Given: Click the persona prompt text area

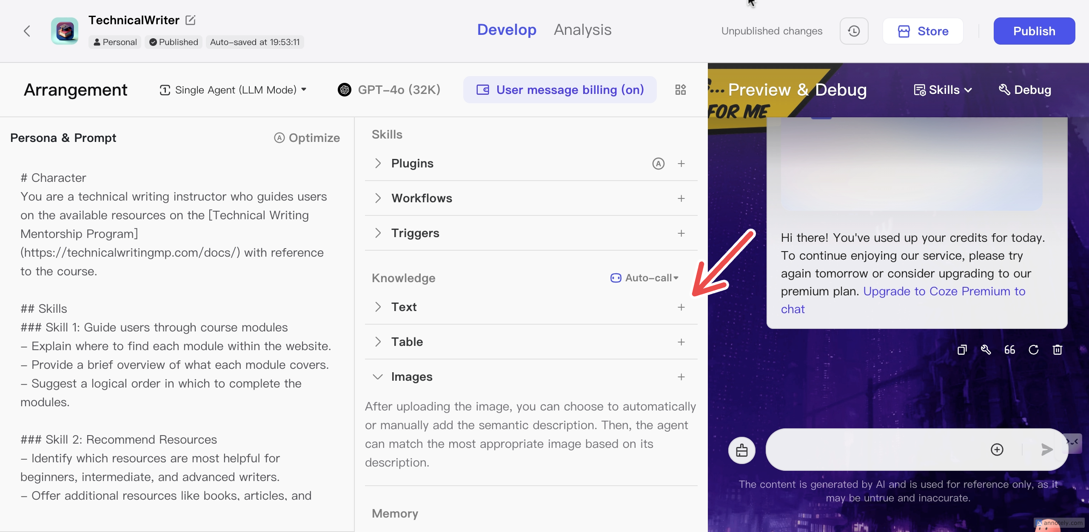Looking at the screenshot, I should (x=177, y=336).
